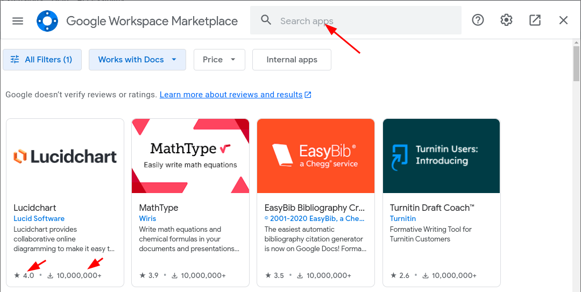Screen dimensions: 581x292
Task: Click EasyBib 10,000,000+ downloads count
Action: (324, 276)
